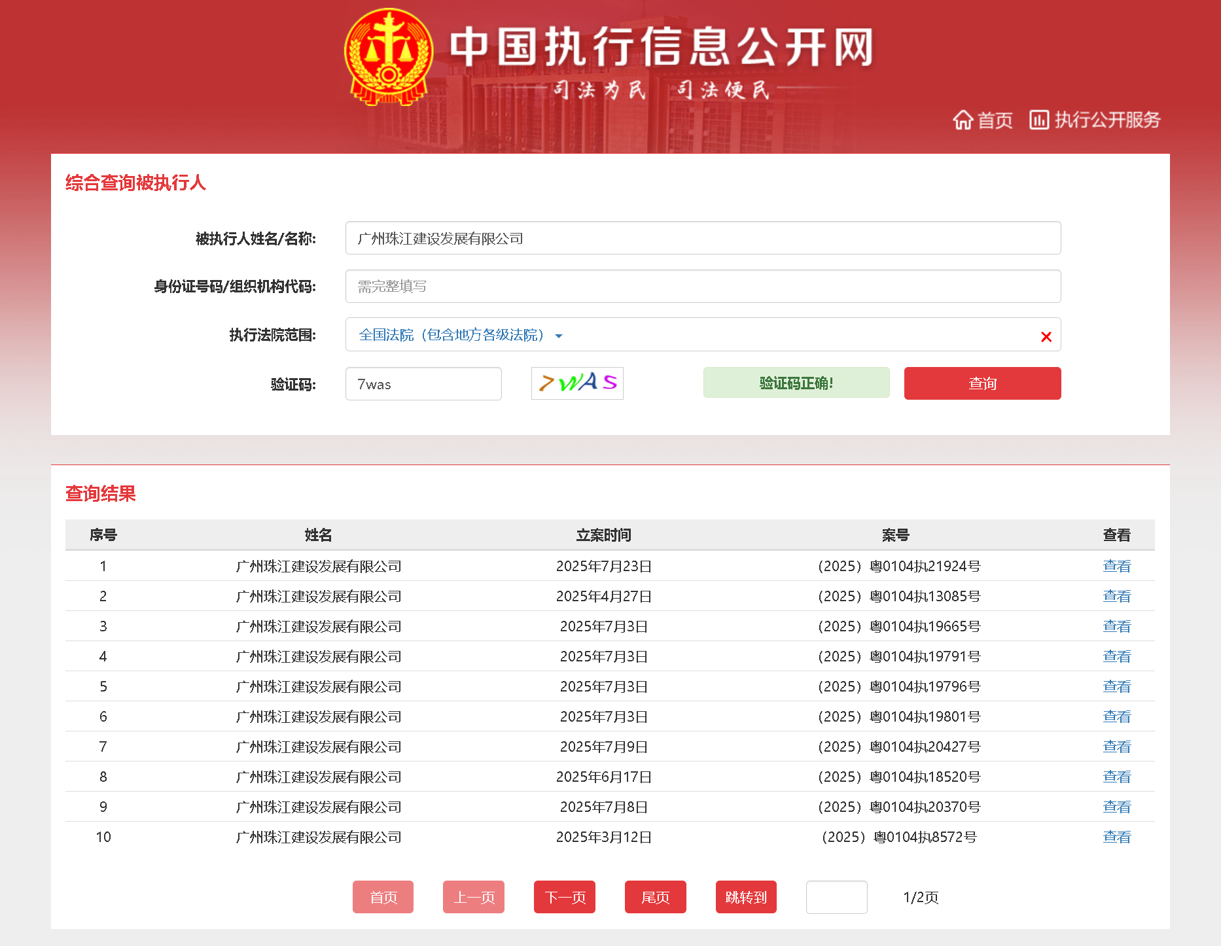View details for case 粤0104执18520号
Viewport: 1221px width, 946px height.
(x=1117, y=777)
